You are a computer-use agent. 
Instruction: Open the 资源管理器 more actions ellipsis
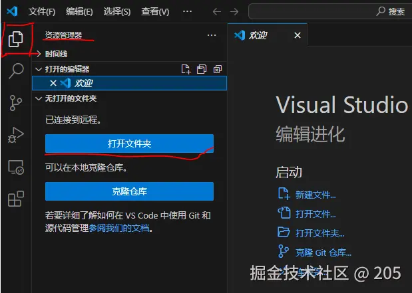[212, 35]
